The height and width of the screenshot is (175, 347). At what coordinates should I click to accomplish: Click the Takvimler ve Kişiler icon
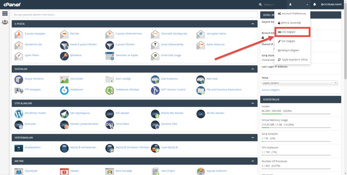pos(110,56)
